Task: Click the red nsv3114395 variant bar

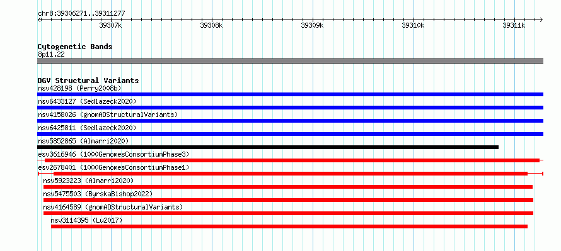Action: pyautogui.click(x=289, y=226)
